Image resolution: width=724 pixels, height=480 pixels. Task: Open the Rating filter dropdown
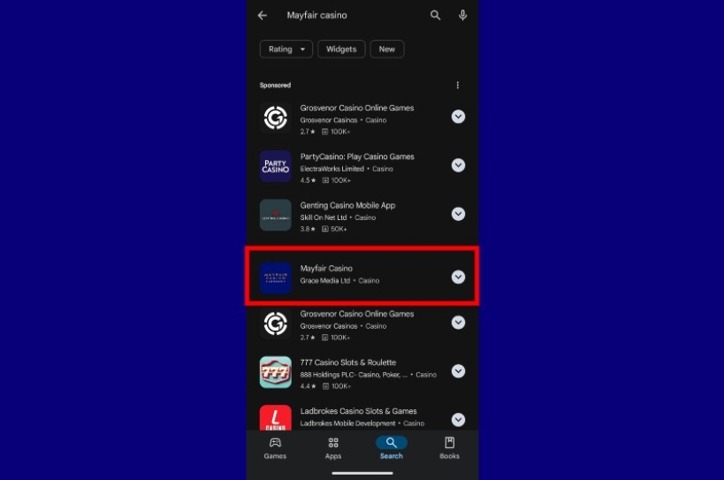pyautogui.click(x=286, y=49)
